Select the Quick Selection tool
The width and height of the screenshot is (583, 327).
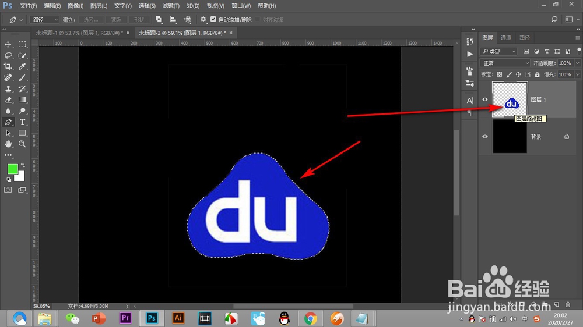tap(22, 56)
